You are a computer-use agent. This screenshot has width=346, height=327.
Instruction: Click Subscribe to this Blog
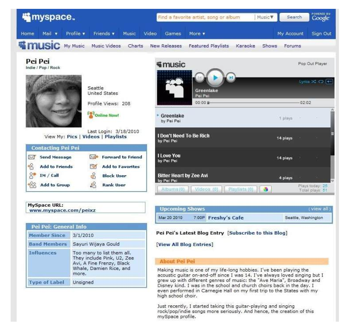pyautogui.click(x=257, y=233)
